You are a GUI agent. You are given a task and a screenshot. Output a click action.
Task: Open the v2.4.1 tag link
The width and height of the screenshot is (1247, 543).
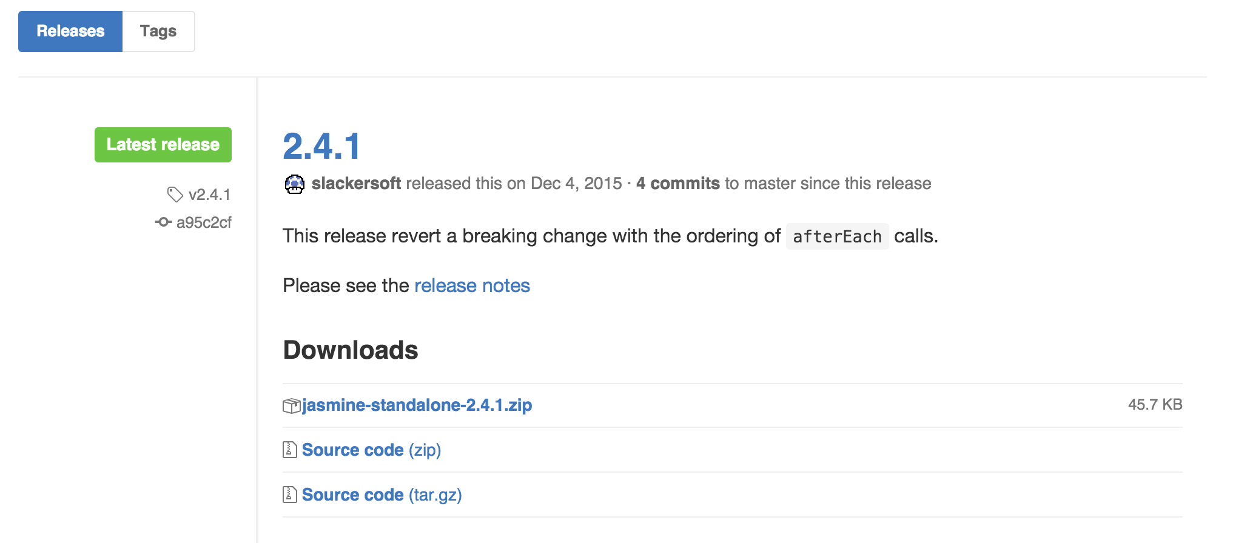coord(209,195)
